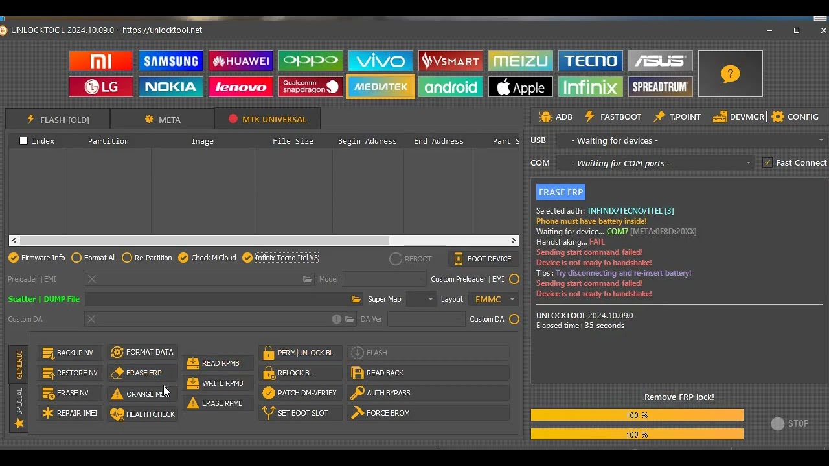Click the BACKUP NV button

[71, 353]
